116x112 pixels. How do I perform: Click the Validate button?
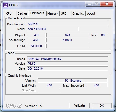coord(80,105)
